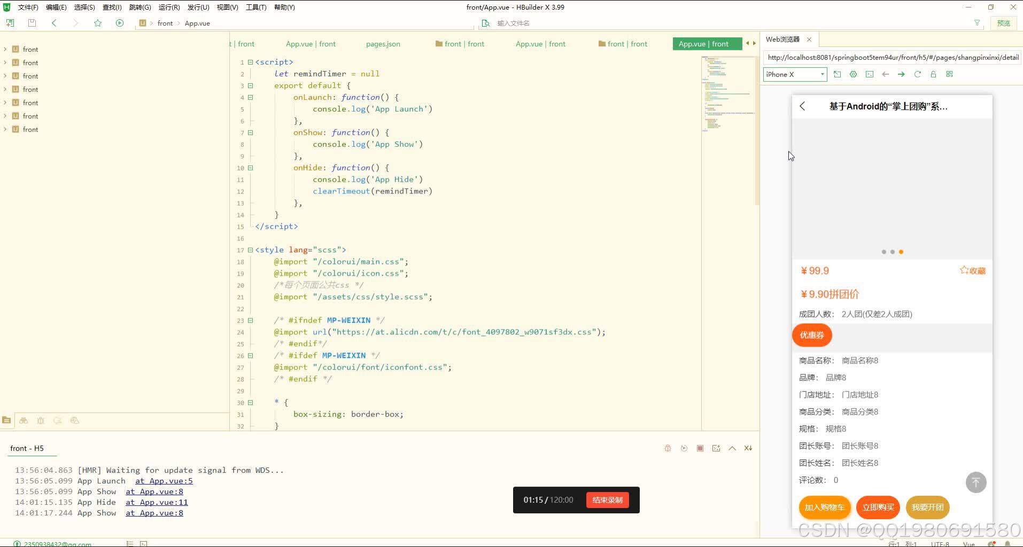The image size is (1023, 547).
Task: Click the run play icon in toolbar
Action: coord(120,23)
